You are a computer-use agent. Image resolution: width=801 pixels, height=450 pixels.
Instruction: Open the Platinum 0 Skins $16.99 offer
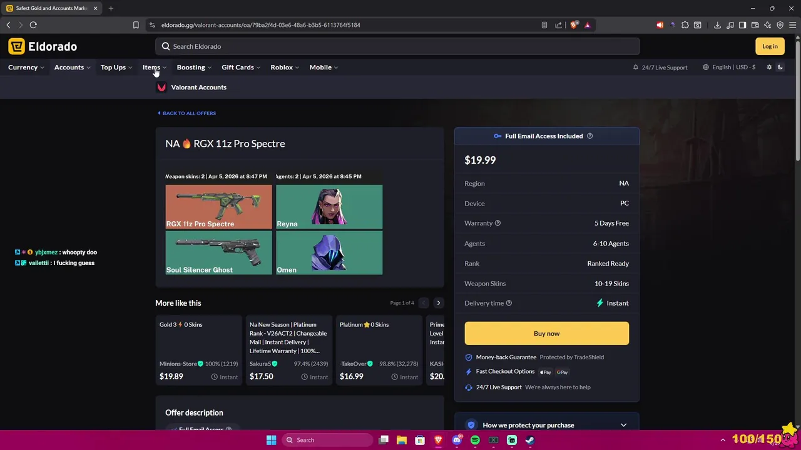tap(379, 351)
